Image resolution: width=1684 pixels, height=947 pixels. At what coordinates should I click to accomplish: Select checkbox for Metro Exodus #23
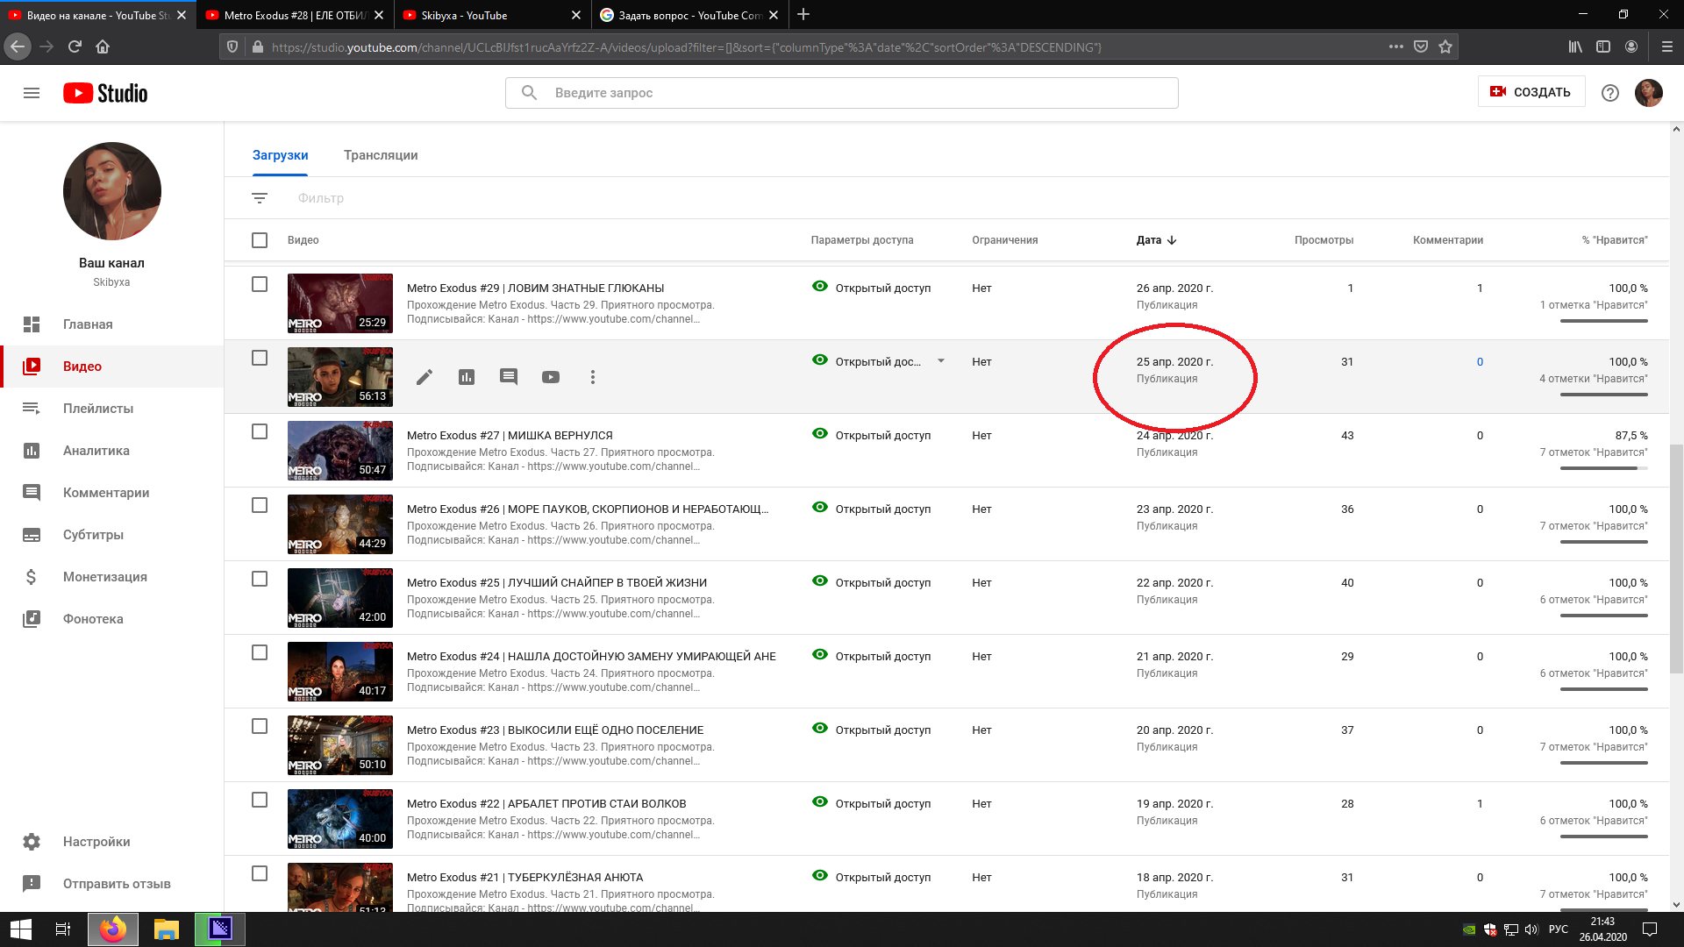[260, 726]
